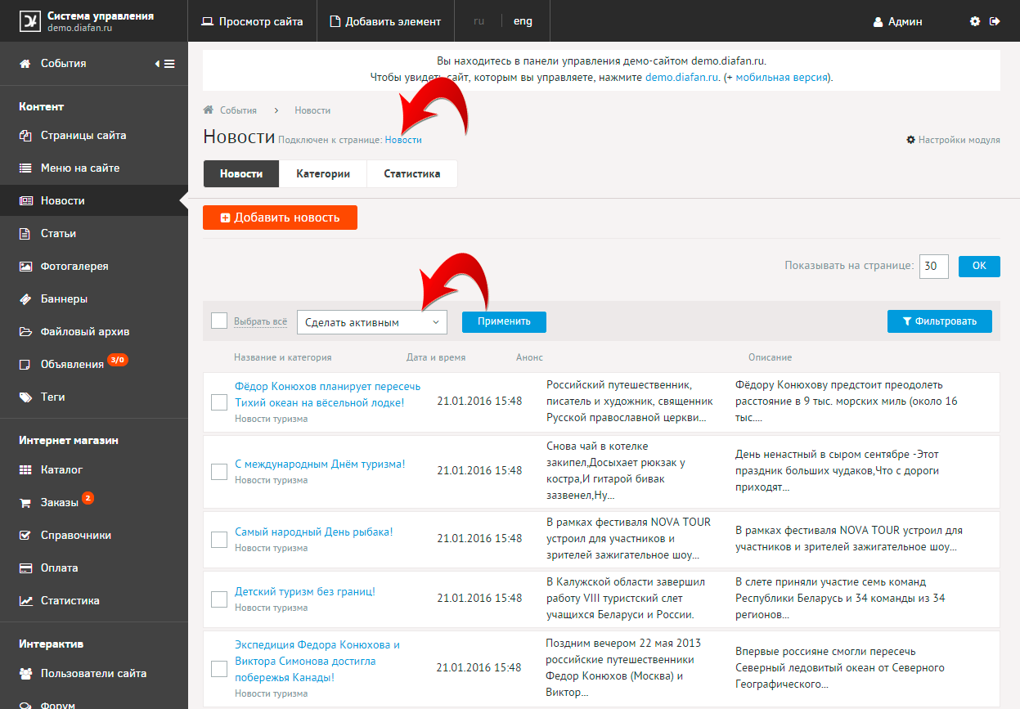1020x709 pixels.
Task: Click the Файловый архив folder icon
Action: coord(25,332)
